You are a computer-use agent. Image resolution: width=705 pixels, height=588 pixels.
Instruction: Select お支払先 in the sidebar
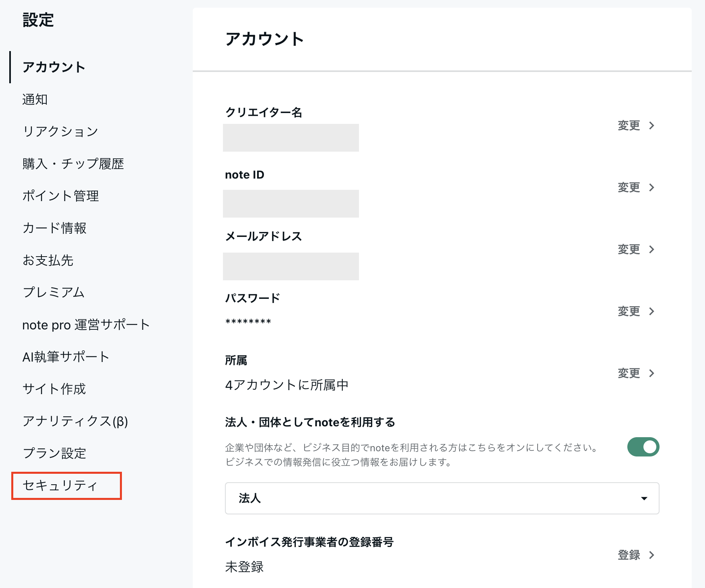click(48, 260)
